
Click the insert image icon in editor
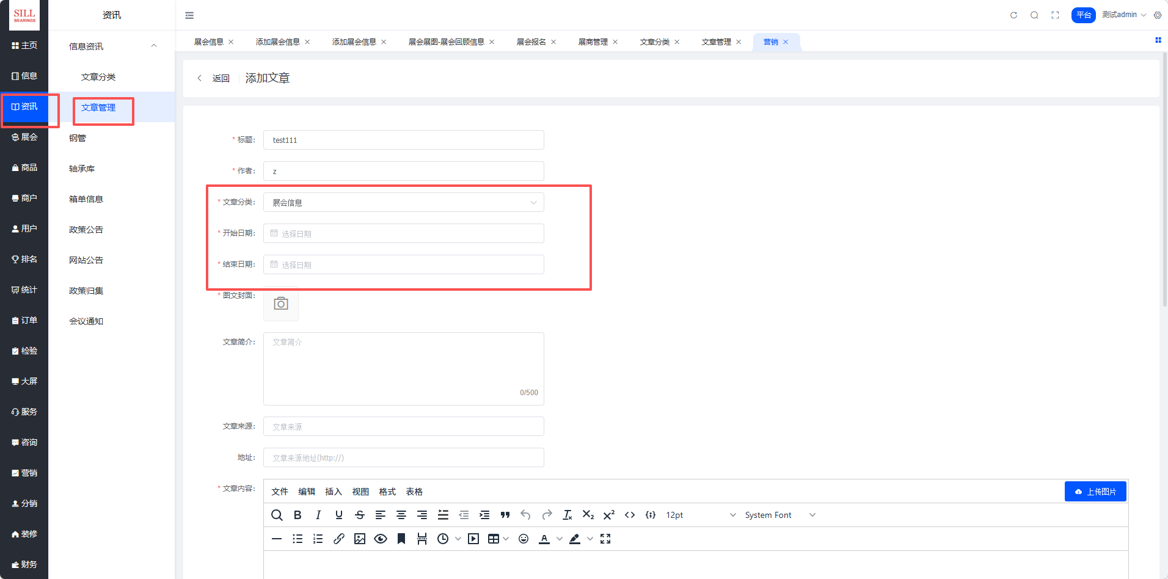[360, 539]
